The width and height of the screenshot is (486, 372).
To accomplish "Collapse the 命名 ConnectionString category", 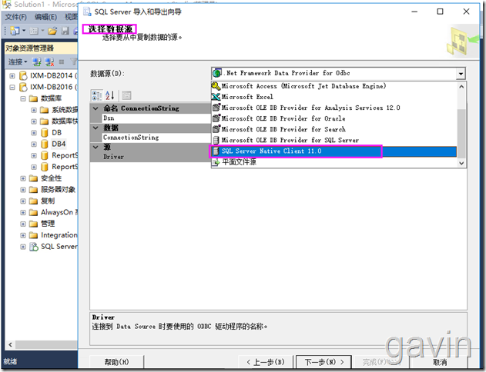I will pyautogui.click(x=96, y=108).
